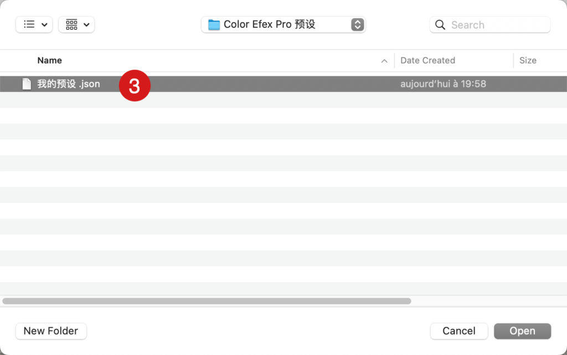Click the grid grouping icon
The width and height of the screenshot is (567, 355).
tap(71, 24)
